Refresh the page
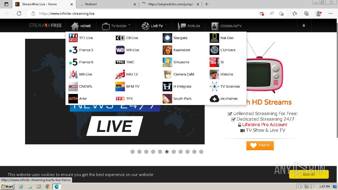Screen dimensions: 338x190 point(19,13)
